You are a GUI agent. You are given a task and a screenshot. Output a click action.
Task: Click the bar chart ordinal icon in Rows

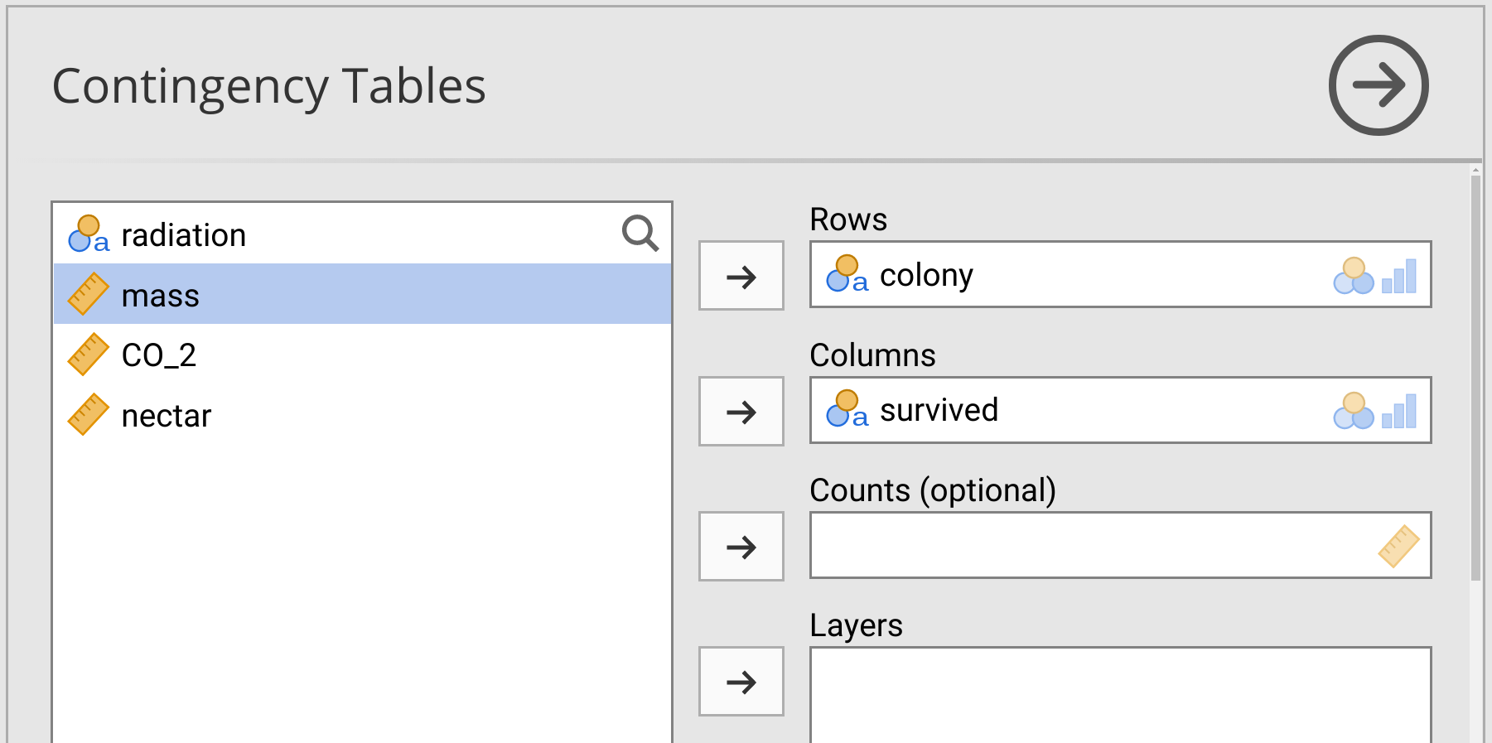tap(1399, 276)
